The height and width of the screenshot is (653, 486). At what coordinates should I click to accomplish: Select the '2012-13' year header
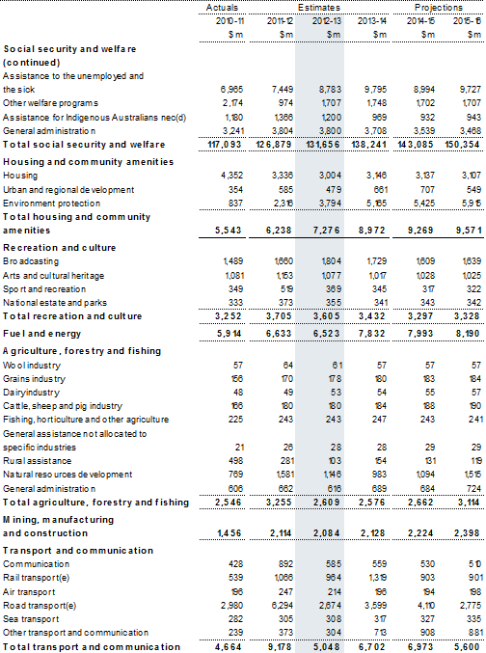[327, 21]
